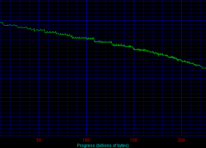Click the 50 x-axis label
The image size is (206, 148).
tap(39, 140)
